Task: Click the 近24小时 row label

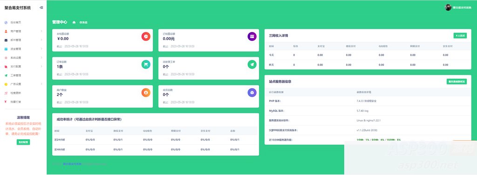Action: click(x=59, y=140)
